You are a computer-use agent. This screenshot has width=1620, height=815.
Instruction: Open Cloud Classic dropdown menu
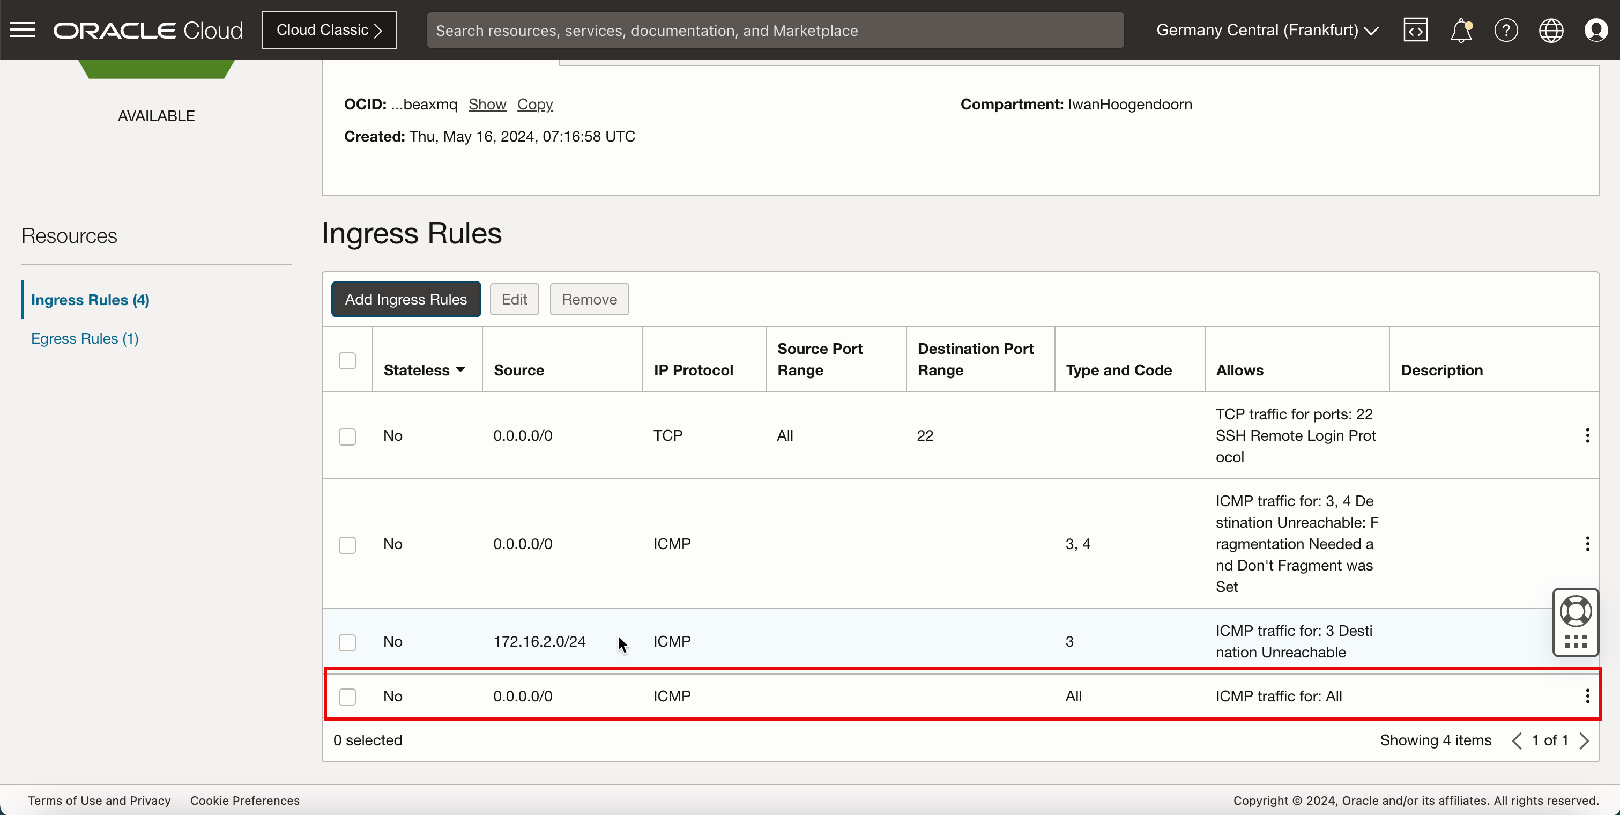click(329, 29)
